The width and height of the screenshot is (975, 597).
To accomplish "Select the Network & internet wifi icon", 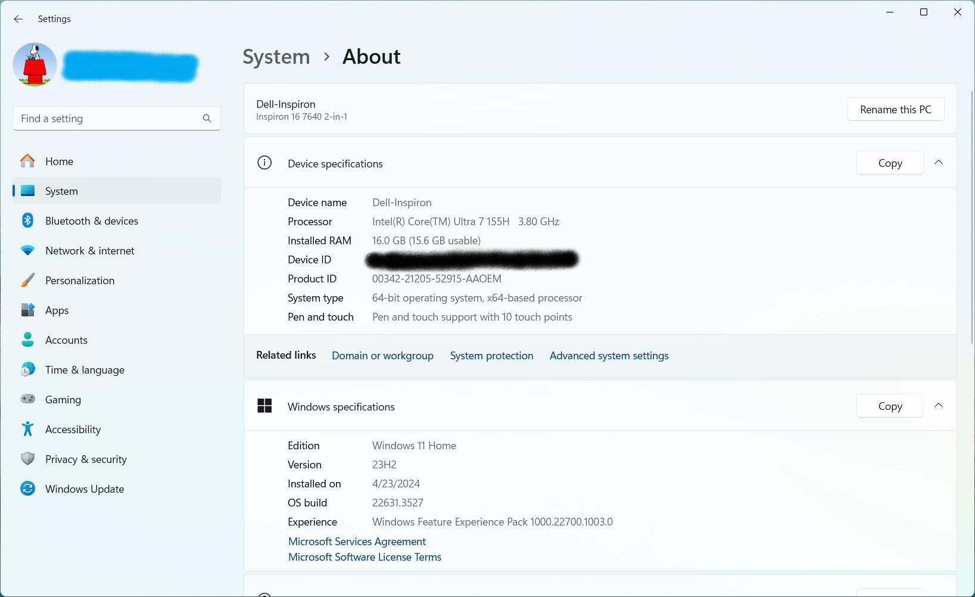I will coord(27,251).
